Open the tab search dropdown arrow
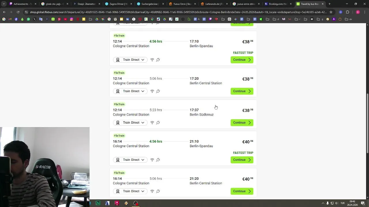 (x=4, y=4)
